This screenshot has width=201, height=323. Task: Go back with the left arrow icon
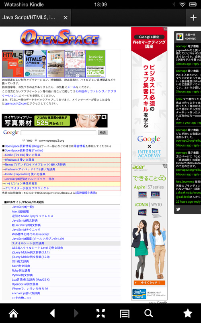(x=53, y=313)
